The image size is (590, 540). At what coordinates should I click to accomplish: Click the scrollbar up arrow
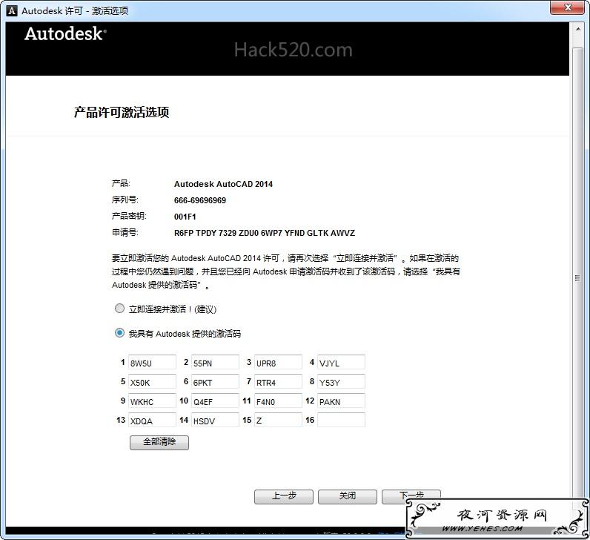point(578,29)
